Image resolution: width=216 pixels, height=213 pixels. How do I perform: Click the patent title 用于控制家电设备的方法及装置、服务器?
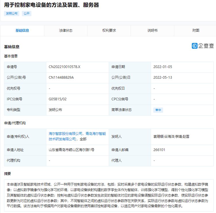coord(51,5)
